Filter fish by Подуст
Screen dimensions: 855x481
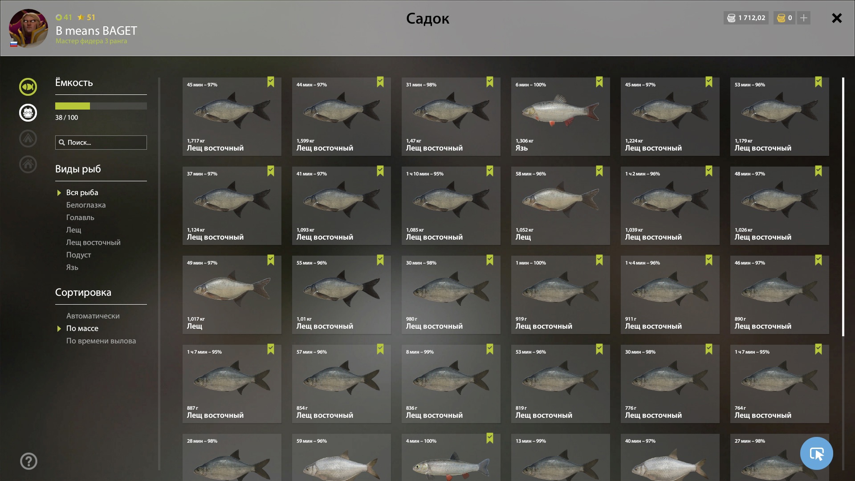(x=78, y=255)
